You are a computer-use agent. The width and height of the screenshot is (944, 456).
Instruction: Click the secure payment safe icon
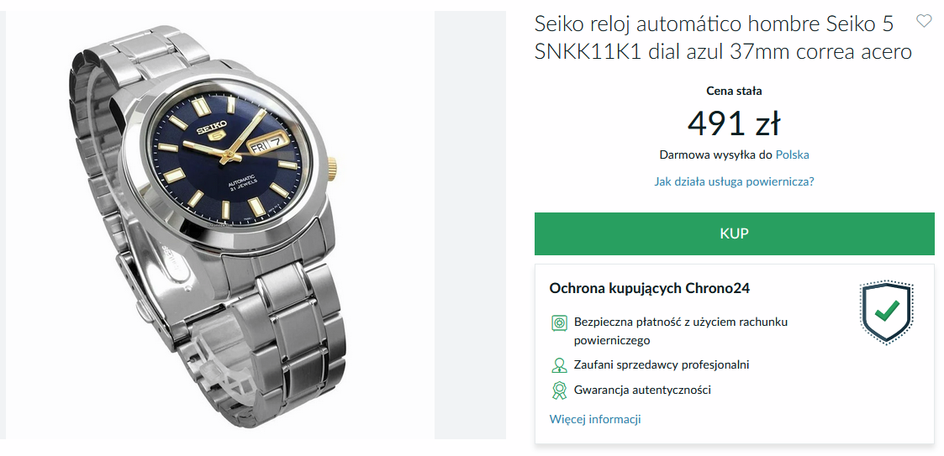point(558,322)
